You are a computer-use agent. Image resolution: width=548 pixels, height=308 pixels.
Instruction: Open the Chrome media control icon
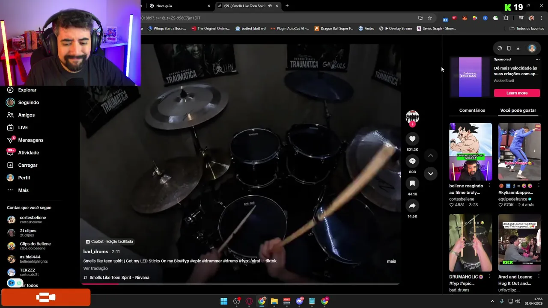[521, 18]
